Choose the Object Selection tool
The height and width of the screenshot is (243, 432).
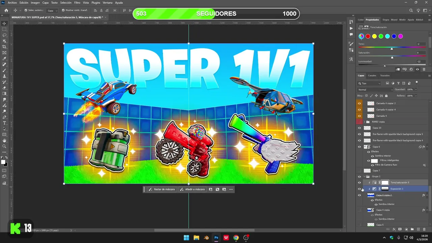pos(4,41)
